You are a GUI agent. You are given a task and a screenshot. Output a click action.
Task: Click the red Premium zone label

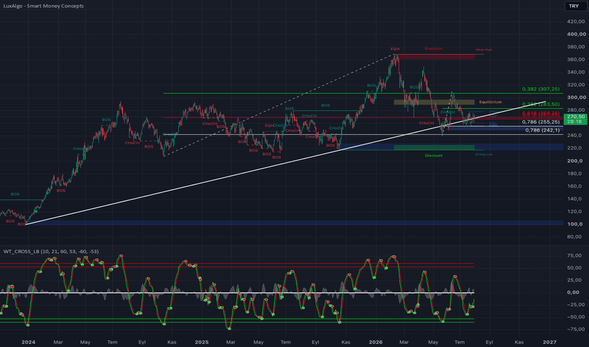(434, 49)
